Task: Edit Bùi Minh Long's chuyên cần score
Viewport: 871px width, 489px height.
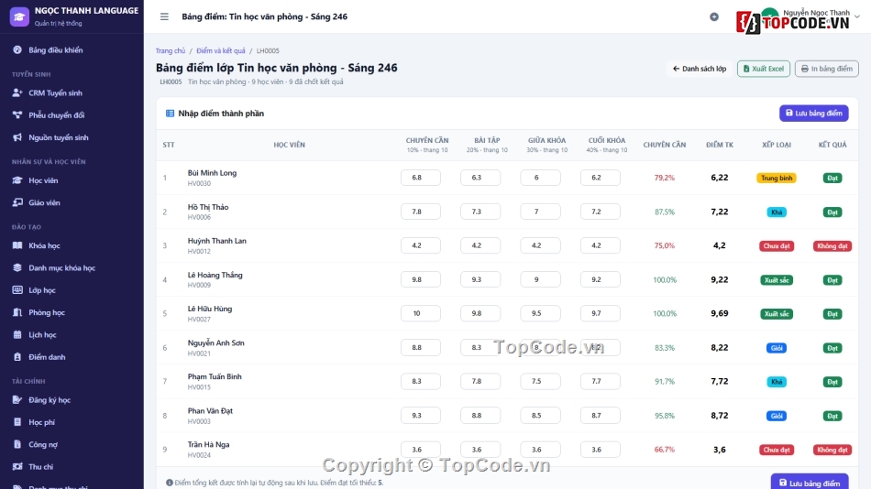Action: 421,178
